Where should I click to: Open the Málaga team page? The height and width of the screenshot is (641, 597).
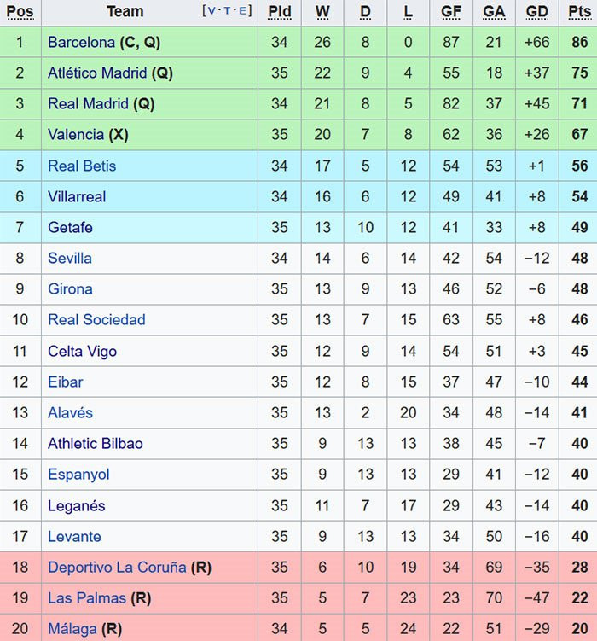72,629
